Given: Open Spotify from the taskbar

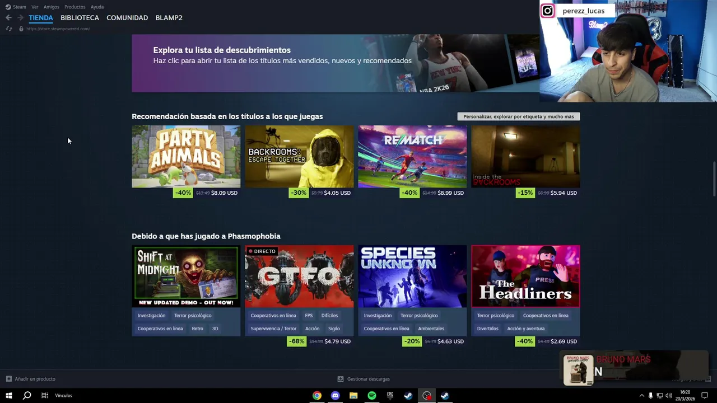Looking at the screenshot, I should [x=372, y=396].
